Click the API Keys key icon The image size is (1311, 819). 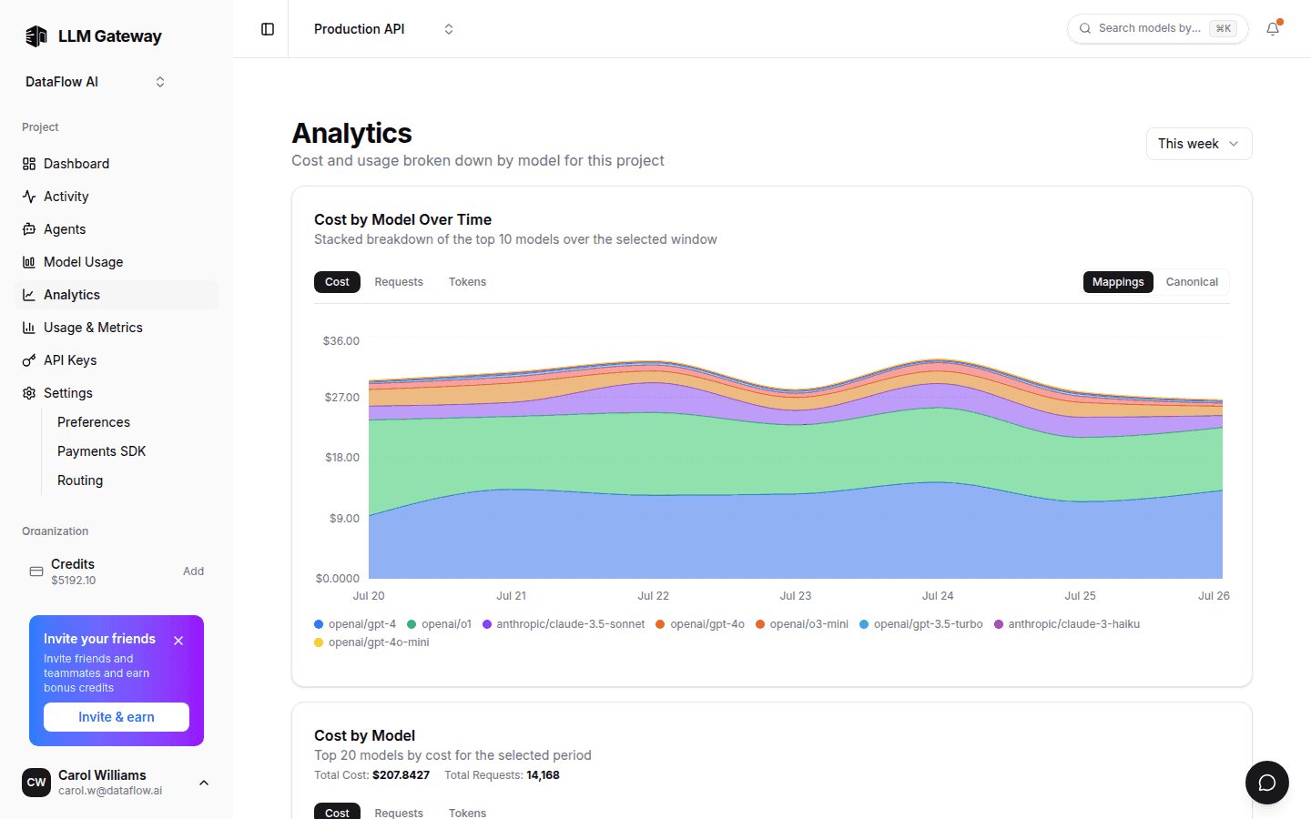click(29, 360)
